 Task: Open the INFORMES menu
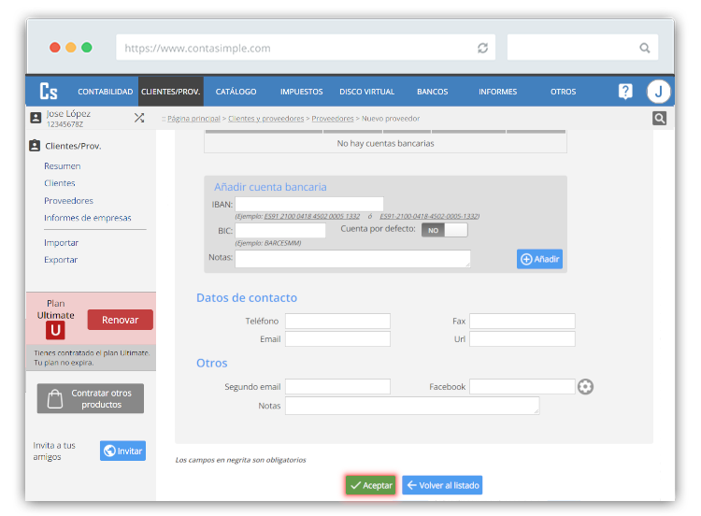point(497,92)
